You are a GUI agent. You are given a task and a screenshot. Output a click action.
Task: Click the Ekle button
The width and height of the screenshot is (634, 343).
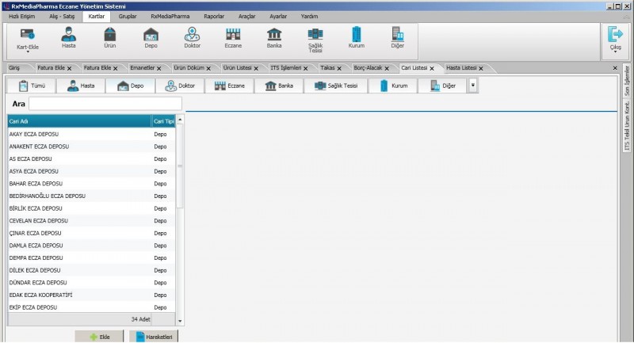(x=98, y=337)
